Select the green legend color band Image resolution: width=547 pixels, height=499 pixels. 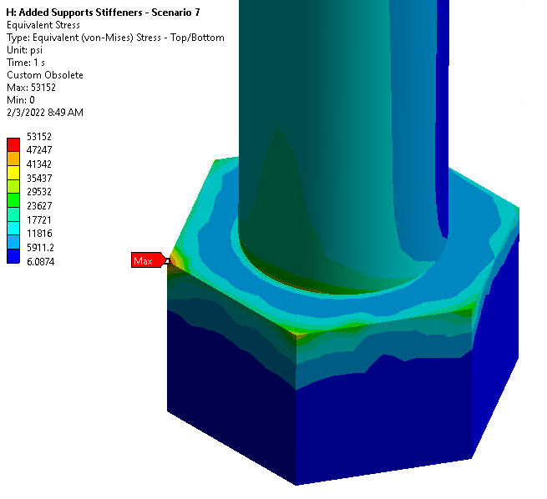pos(13,200)
